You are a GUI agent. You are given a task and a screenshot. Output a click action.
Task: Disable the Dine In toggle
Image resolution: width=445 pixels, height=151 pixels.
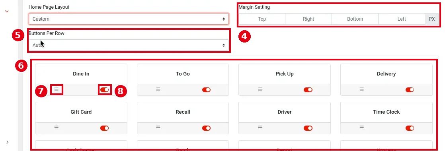[104, 90]
